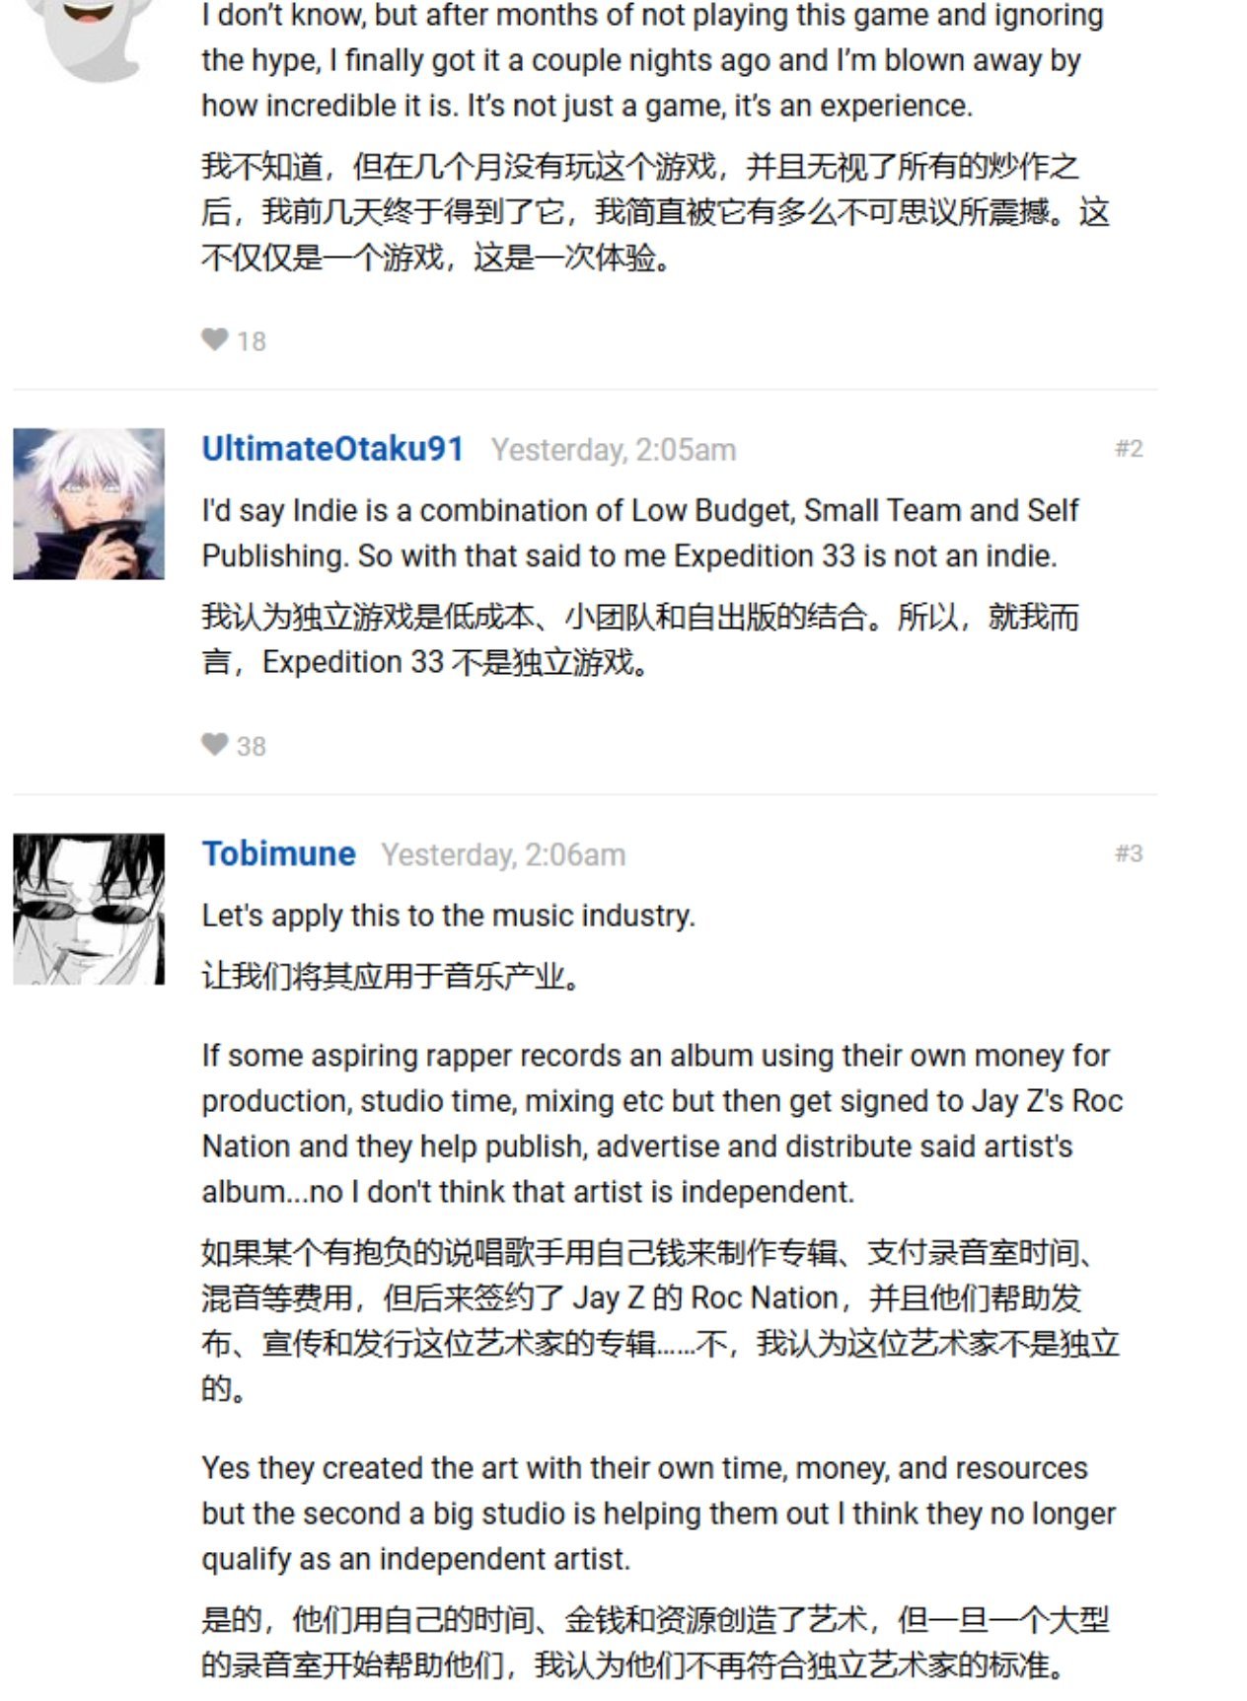The height and width of the screenshot is (1701, 1247).
Task: Click timestamp Yesterday, 2:05am
Action: tap(614, 450)
